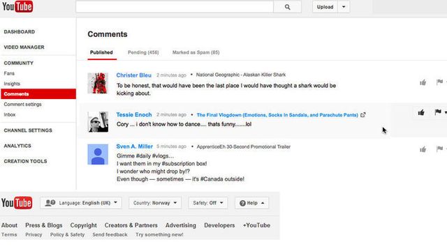Open Inbox in sidebar
447x251 pixels.
coord(10,114)
